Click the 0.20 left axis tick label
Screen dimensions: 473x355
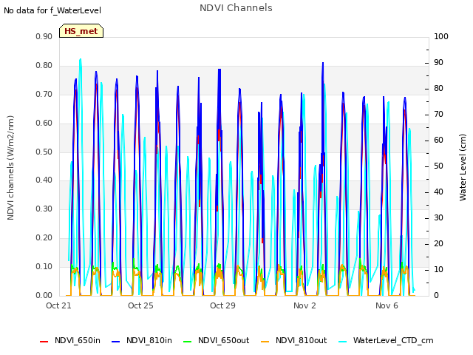[44, 238]
